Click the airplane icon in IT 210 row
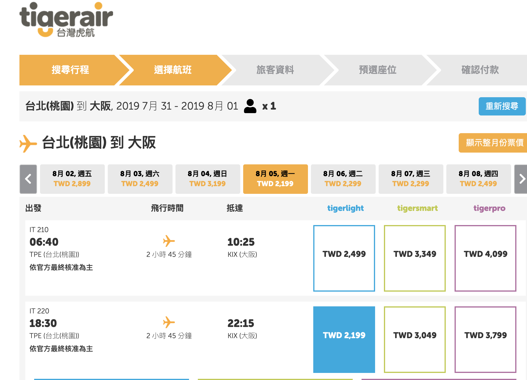 click(x=169, y=241)
